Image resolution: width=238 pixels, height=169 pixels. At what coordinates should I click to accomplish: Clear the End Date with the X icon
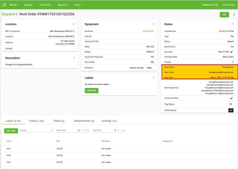(x=123, y=130)
